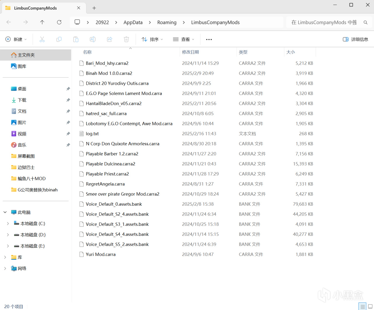This screenshot has width=374, height=310.
Task: Navigate to 20922 in breadcrumb
Action: [x=102, y=22]
